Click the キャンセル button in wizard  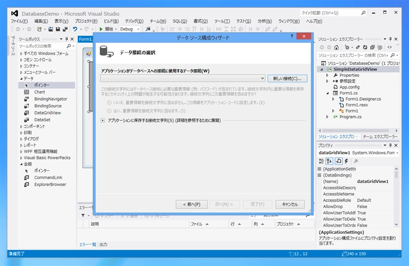(290, 205)
